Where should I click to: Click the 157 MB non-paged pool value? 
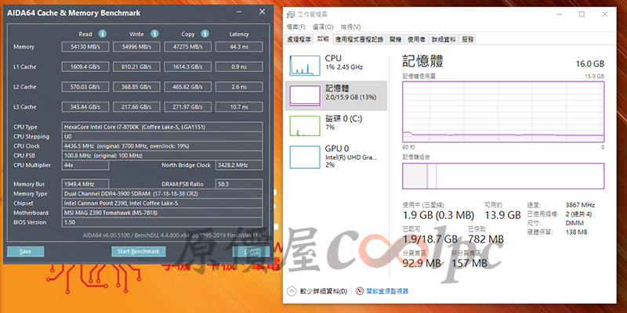click(469, 264)
